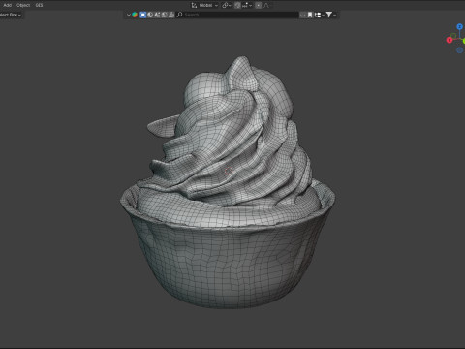Toggle the button left of the bookmark icon
Screen dimensions: 465x349
click(x=302, y=15)
